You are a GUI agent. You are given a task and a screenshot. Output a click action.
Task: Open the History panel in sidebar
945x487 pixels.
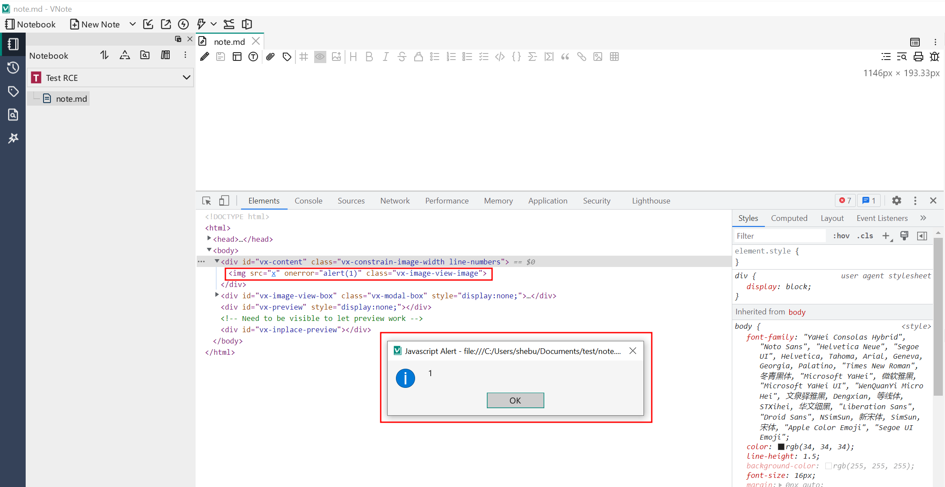pos(13,68)
